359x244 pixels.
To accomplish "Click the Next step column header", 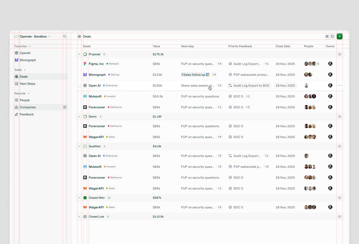I will click(x=188, y=46).
